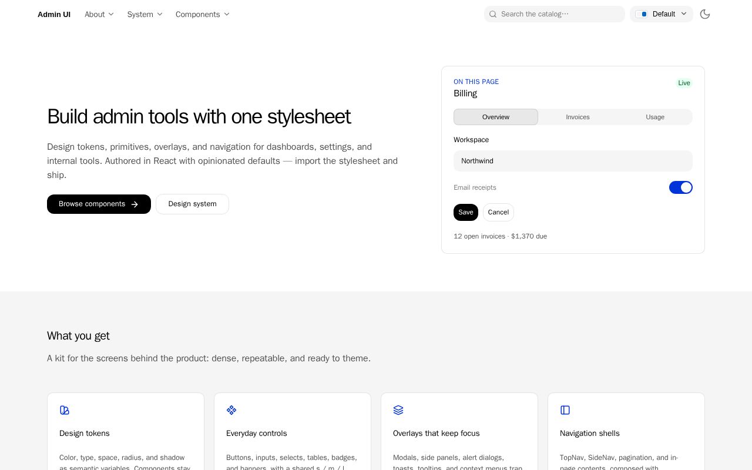This screenshot has height=470, width=752.
Task: Click the Design tokens card icon
Action: tap(65, 410)
